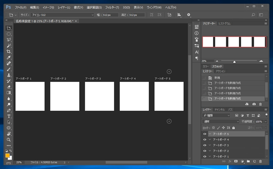Click the gear settings icon in options bar
The height and width of the screenshot is (169, 273).
189,15
